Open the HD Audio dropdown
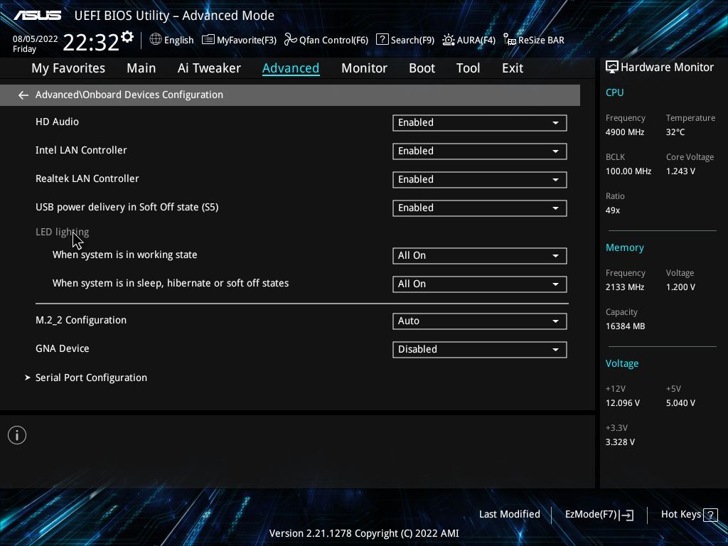 [480, 123]
